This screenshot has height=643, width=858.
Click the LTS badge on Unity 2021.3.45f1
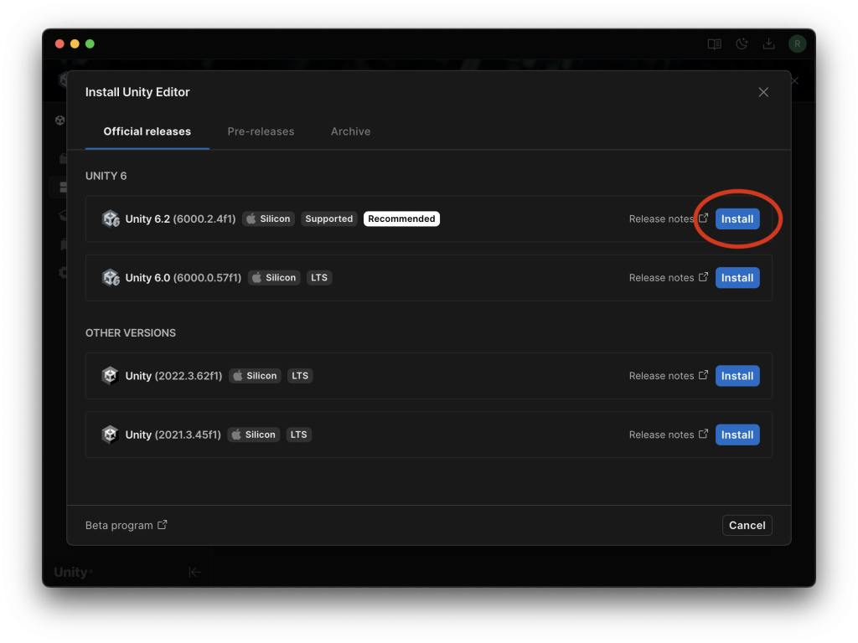(x=299, y=435)
